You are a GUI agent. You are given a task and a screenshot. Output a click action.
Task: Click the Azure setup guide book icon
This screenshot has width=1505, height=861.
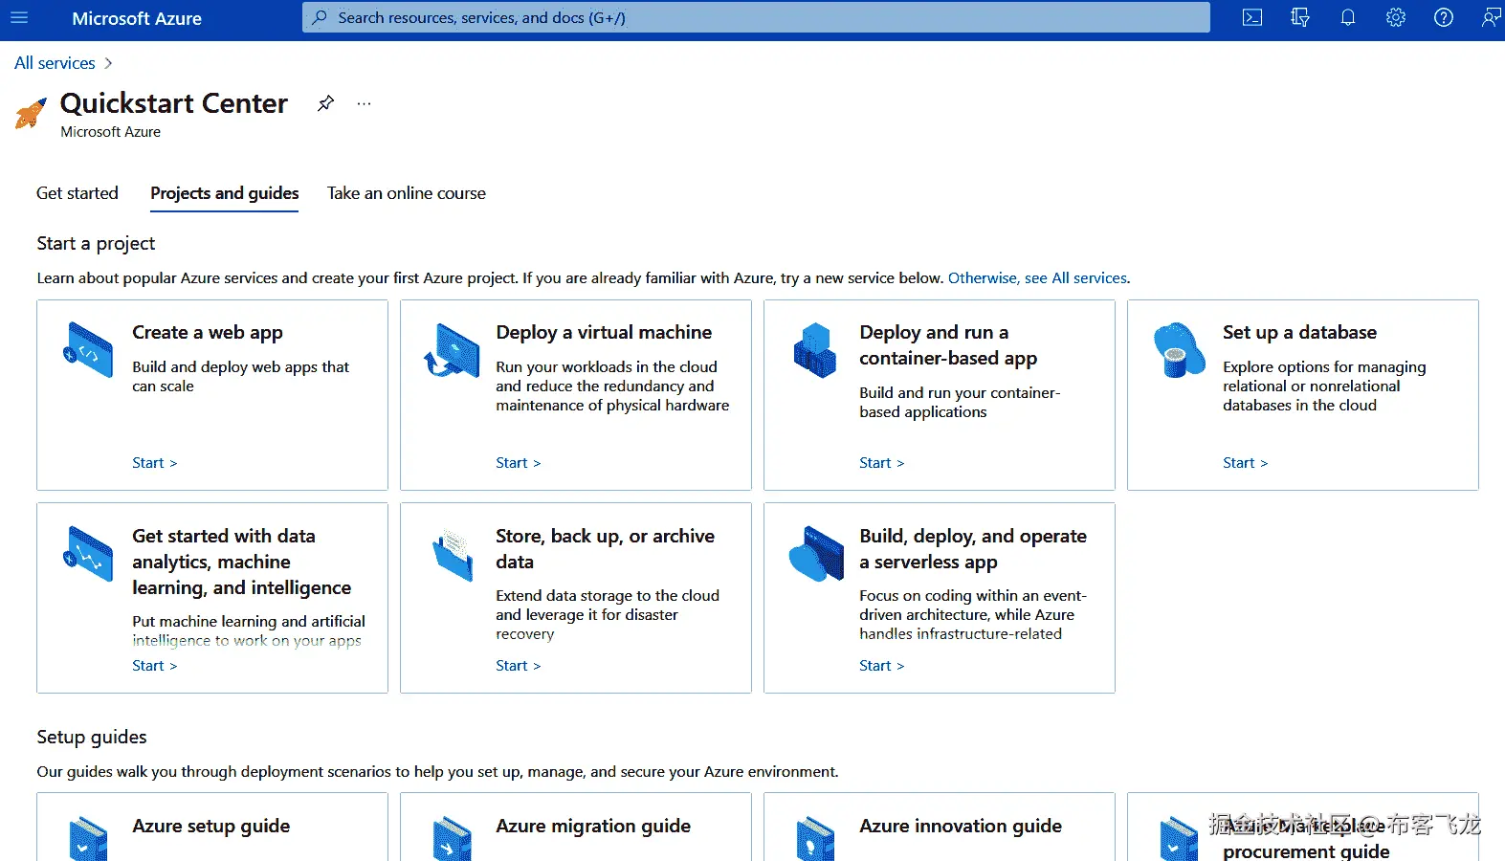coord(89,839)
